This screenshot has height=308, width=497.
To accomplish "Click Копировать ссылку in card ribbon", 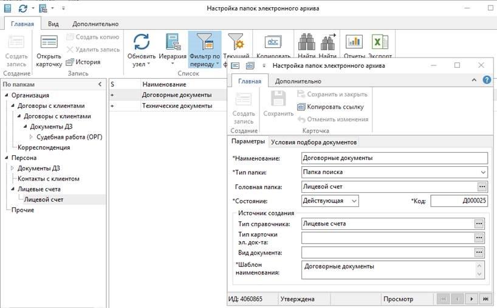I will (x=332, y=107).
